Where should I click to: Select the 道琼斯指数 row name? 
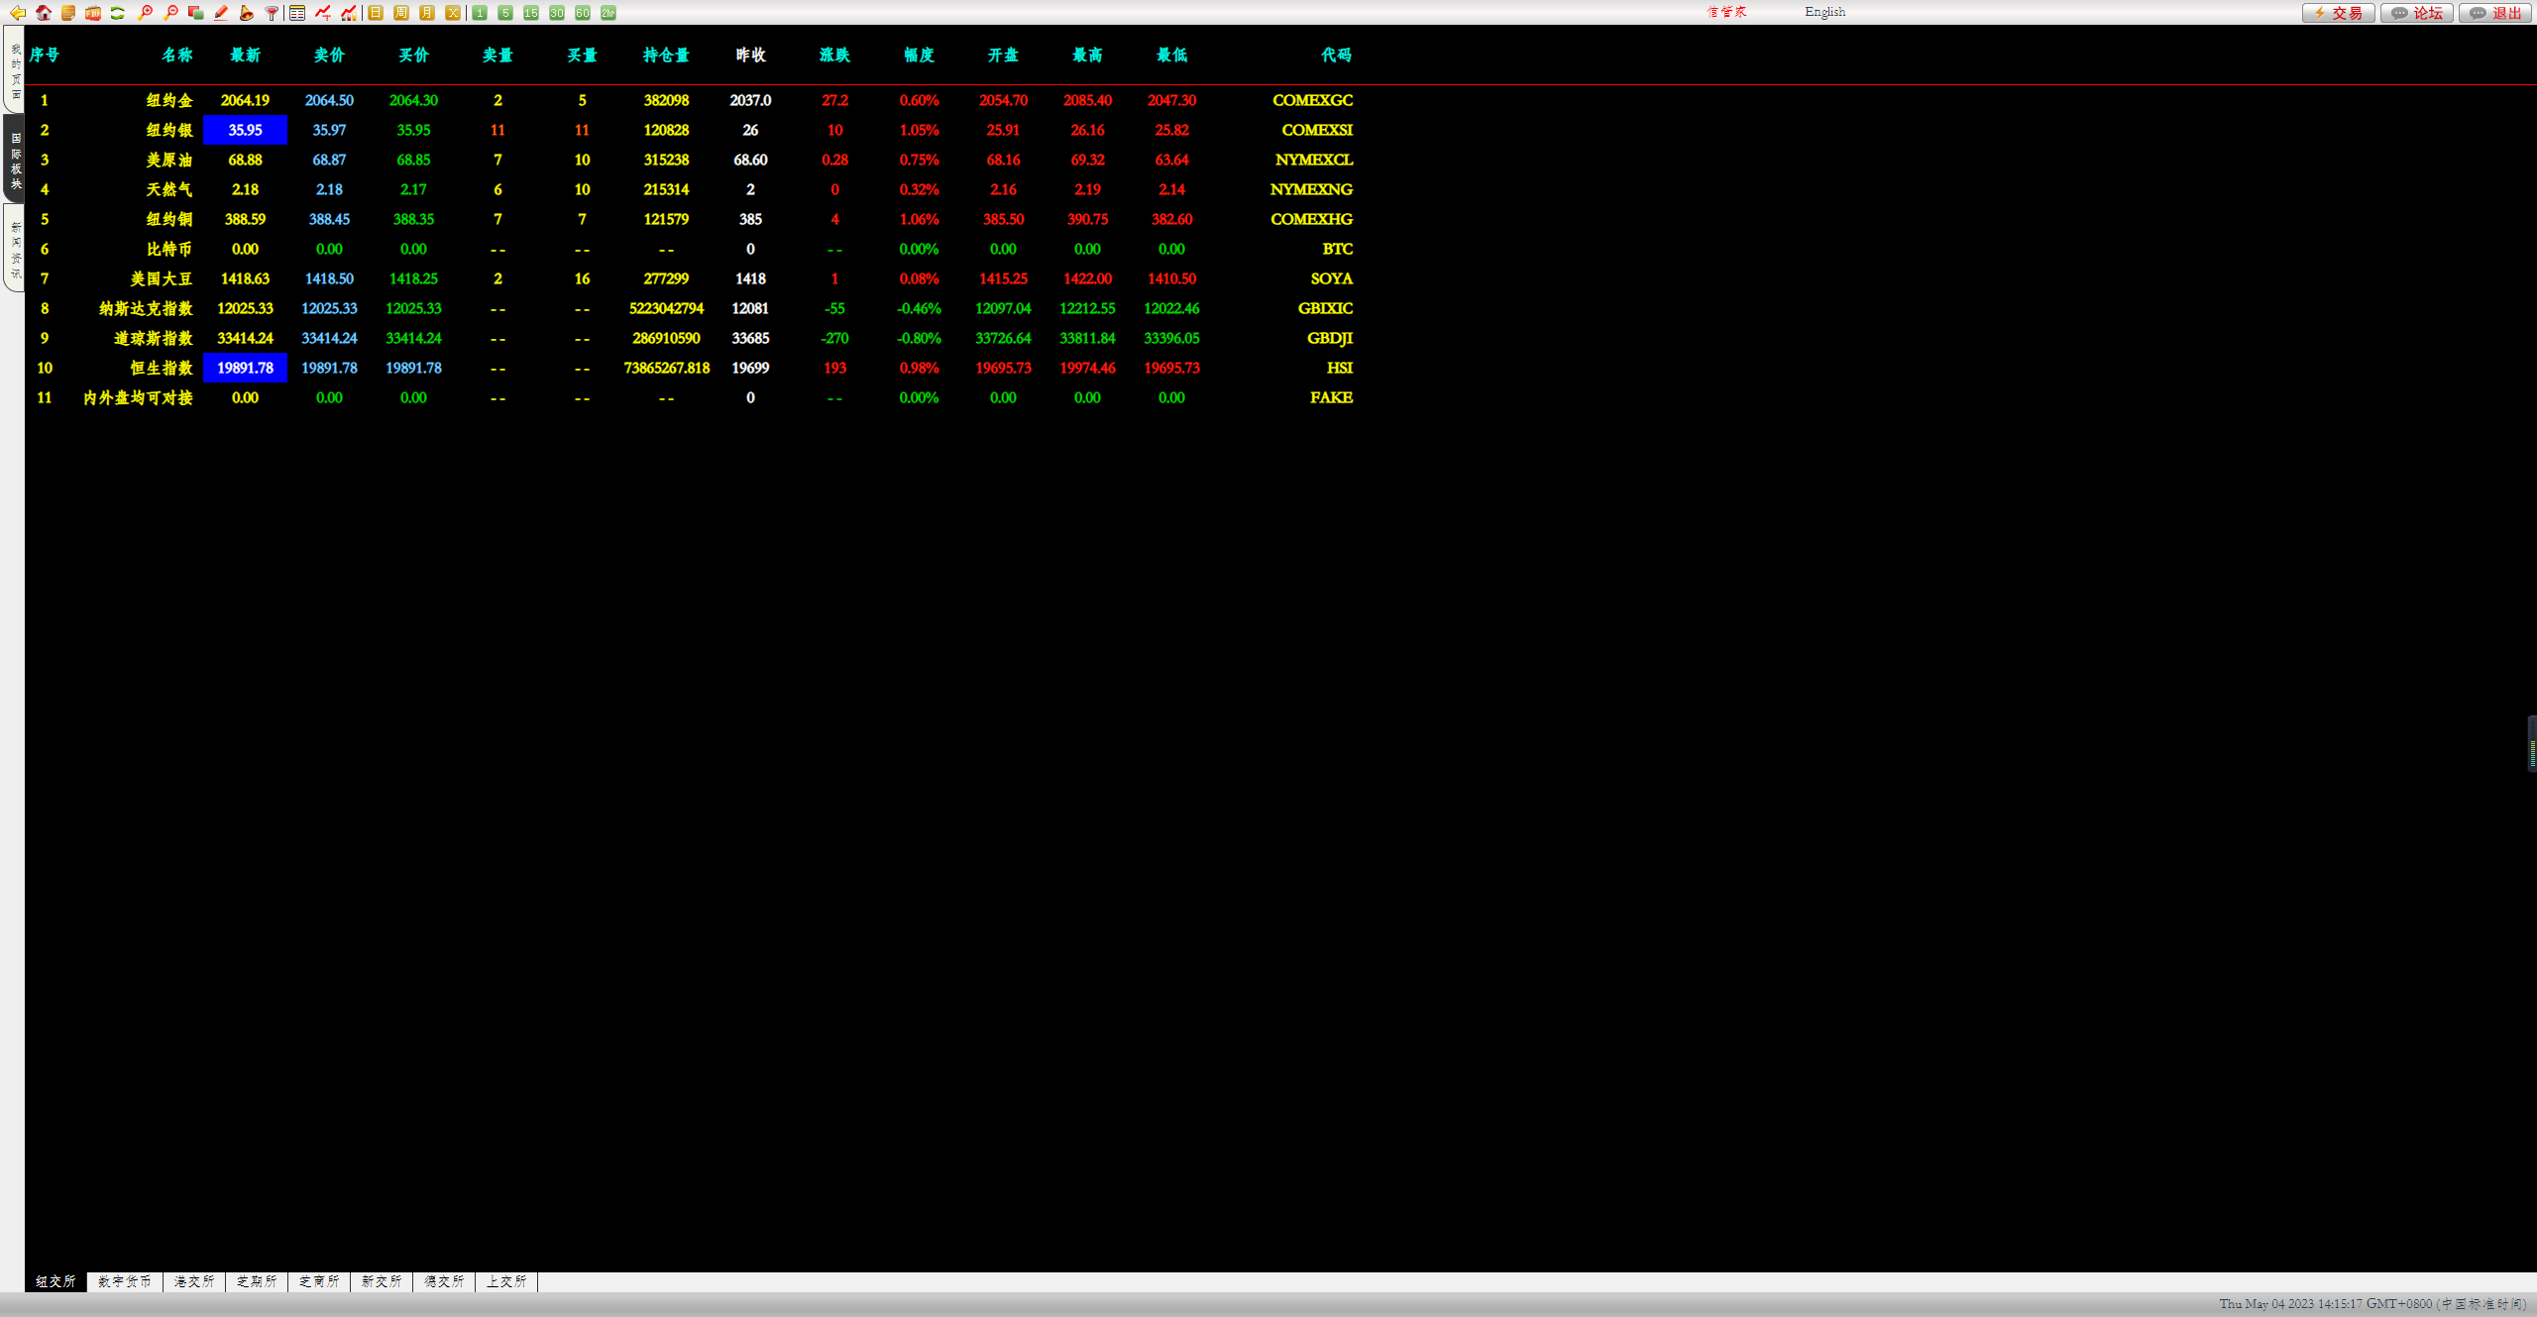tap(154, 338)
